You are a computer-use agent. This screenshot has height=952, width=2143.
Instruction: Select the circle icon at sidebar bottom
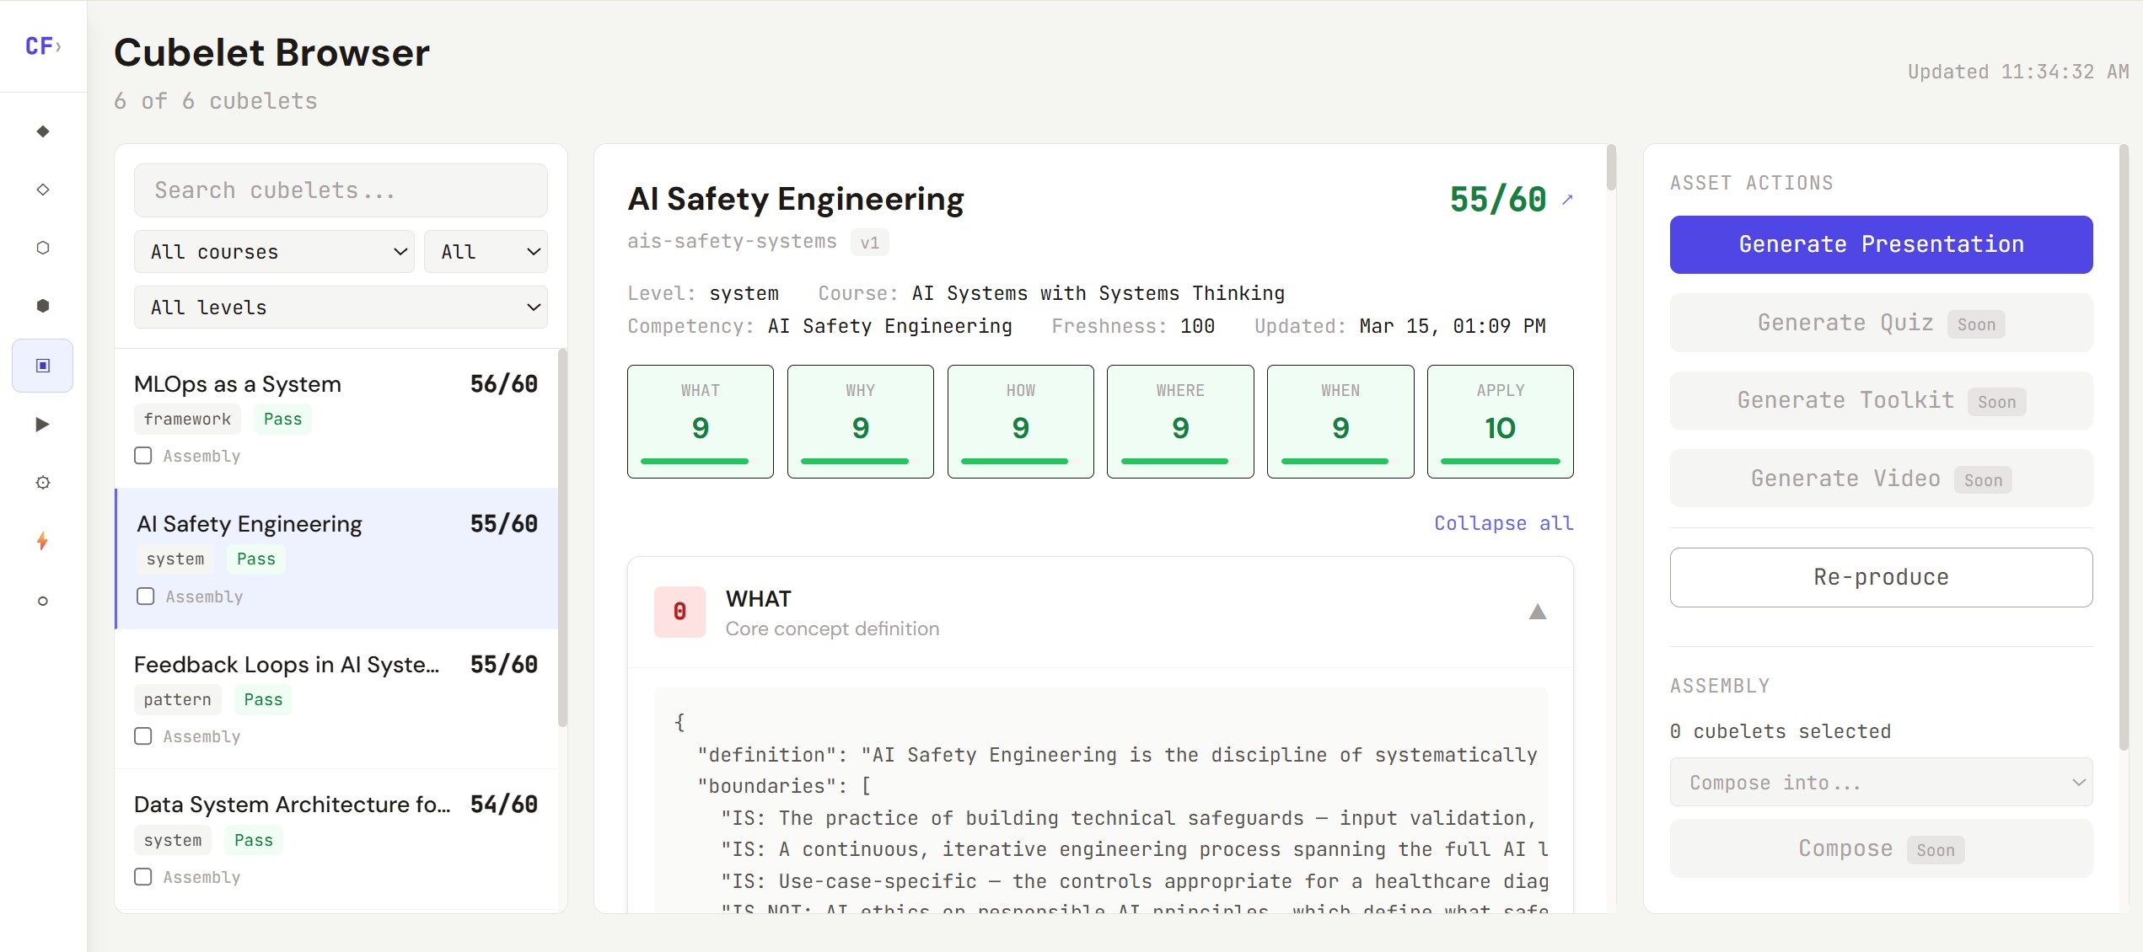[x=42, y=601]
